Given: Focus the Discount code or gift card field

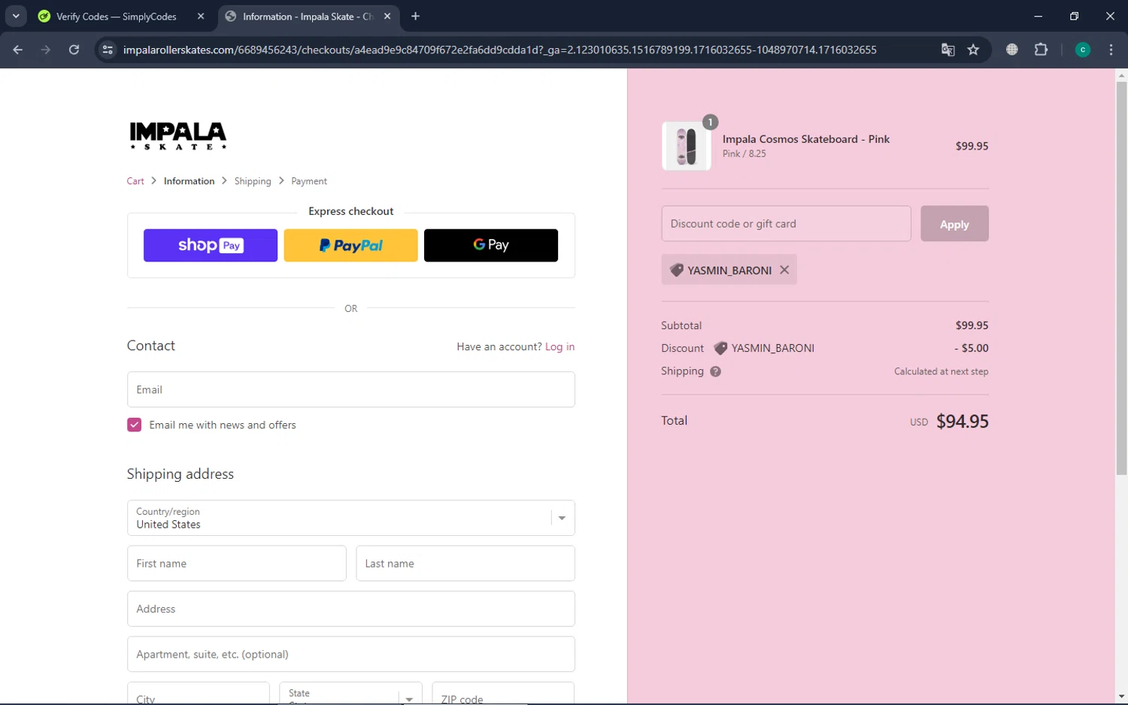Looking at the screenshot, I should pos(786,223).
